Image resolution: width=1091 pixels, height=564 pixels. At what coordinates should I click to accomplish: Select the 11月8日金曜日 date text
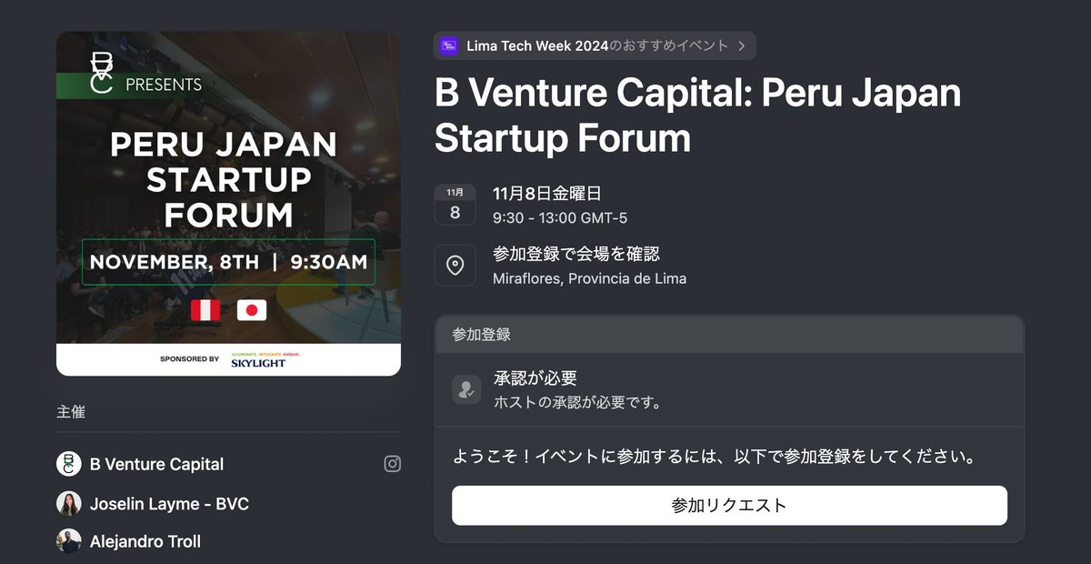coord(547,194)
